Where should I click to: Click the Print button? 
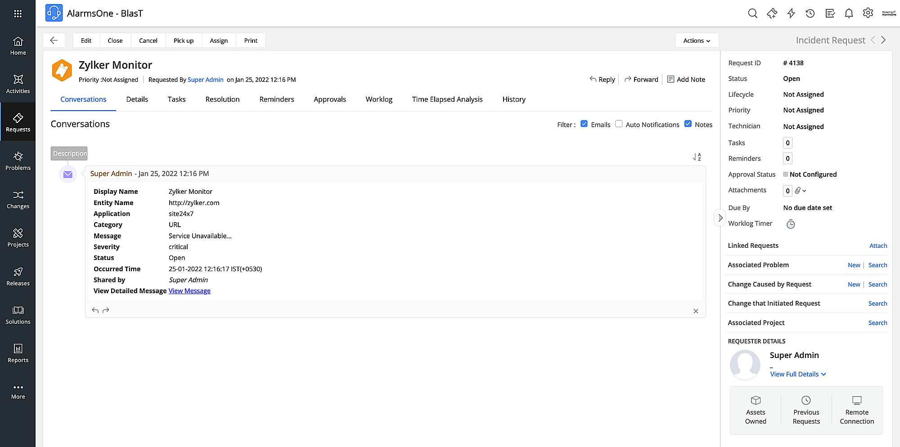[251, 40]
